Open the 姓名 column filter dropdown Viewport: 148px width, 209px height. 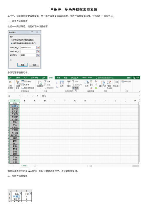pyautogui.click(x=20, y=194)
